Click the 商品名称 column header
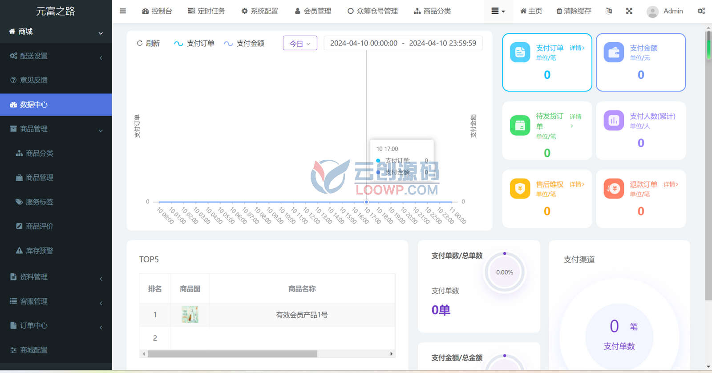This screenshot has height=373, width=712. pos(302,289)
